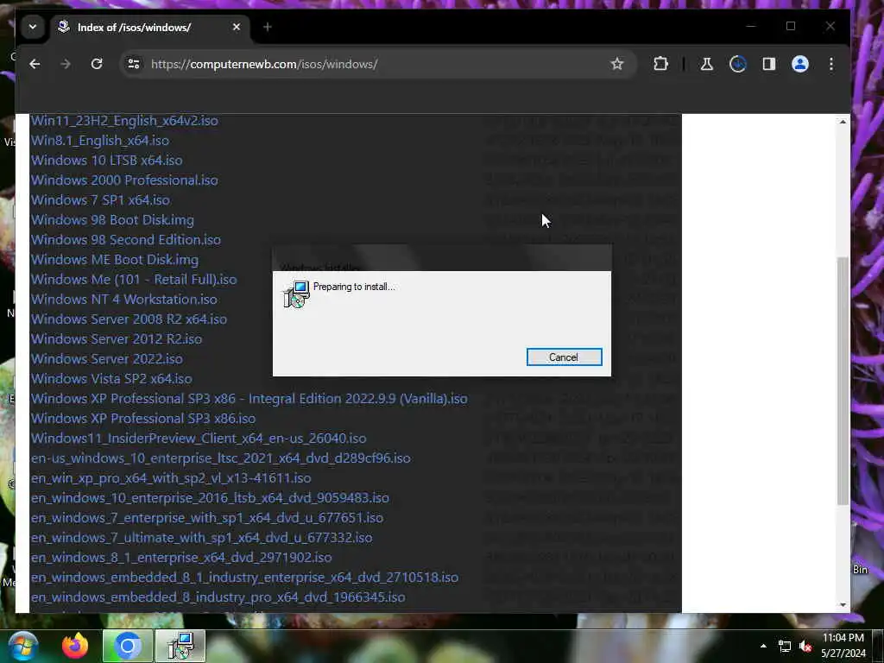
Task: Click en_windows_embedded_8_1_industry_enterprise iso
Action: pyautogui.click(x=244, y=578)
